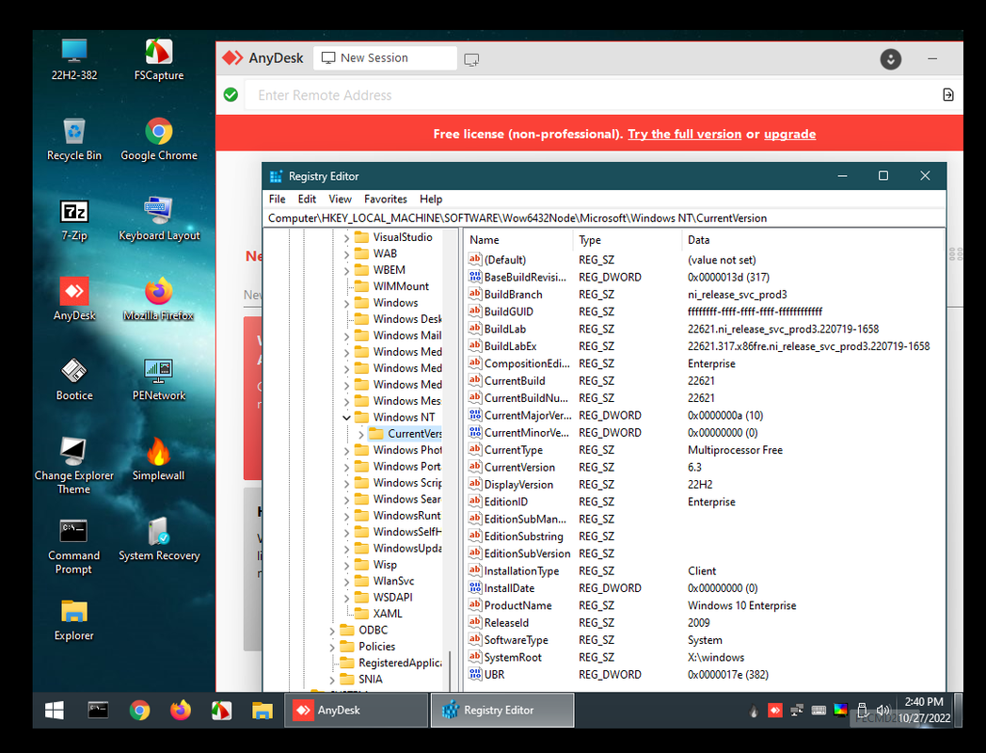The height and width of the screenshot is (753, 986).
Task: Expand the CurrentVersion registry key
Action: pos(361,434)
